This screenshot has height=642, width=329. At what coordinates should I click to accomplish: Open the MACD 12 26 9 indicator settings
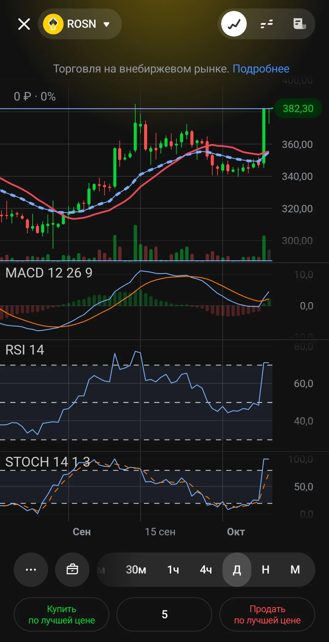49,273
